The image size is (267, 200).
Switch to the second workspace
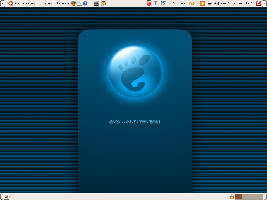point(246,197)
